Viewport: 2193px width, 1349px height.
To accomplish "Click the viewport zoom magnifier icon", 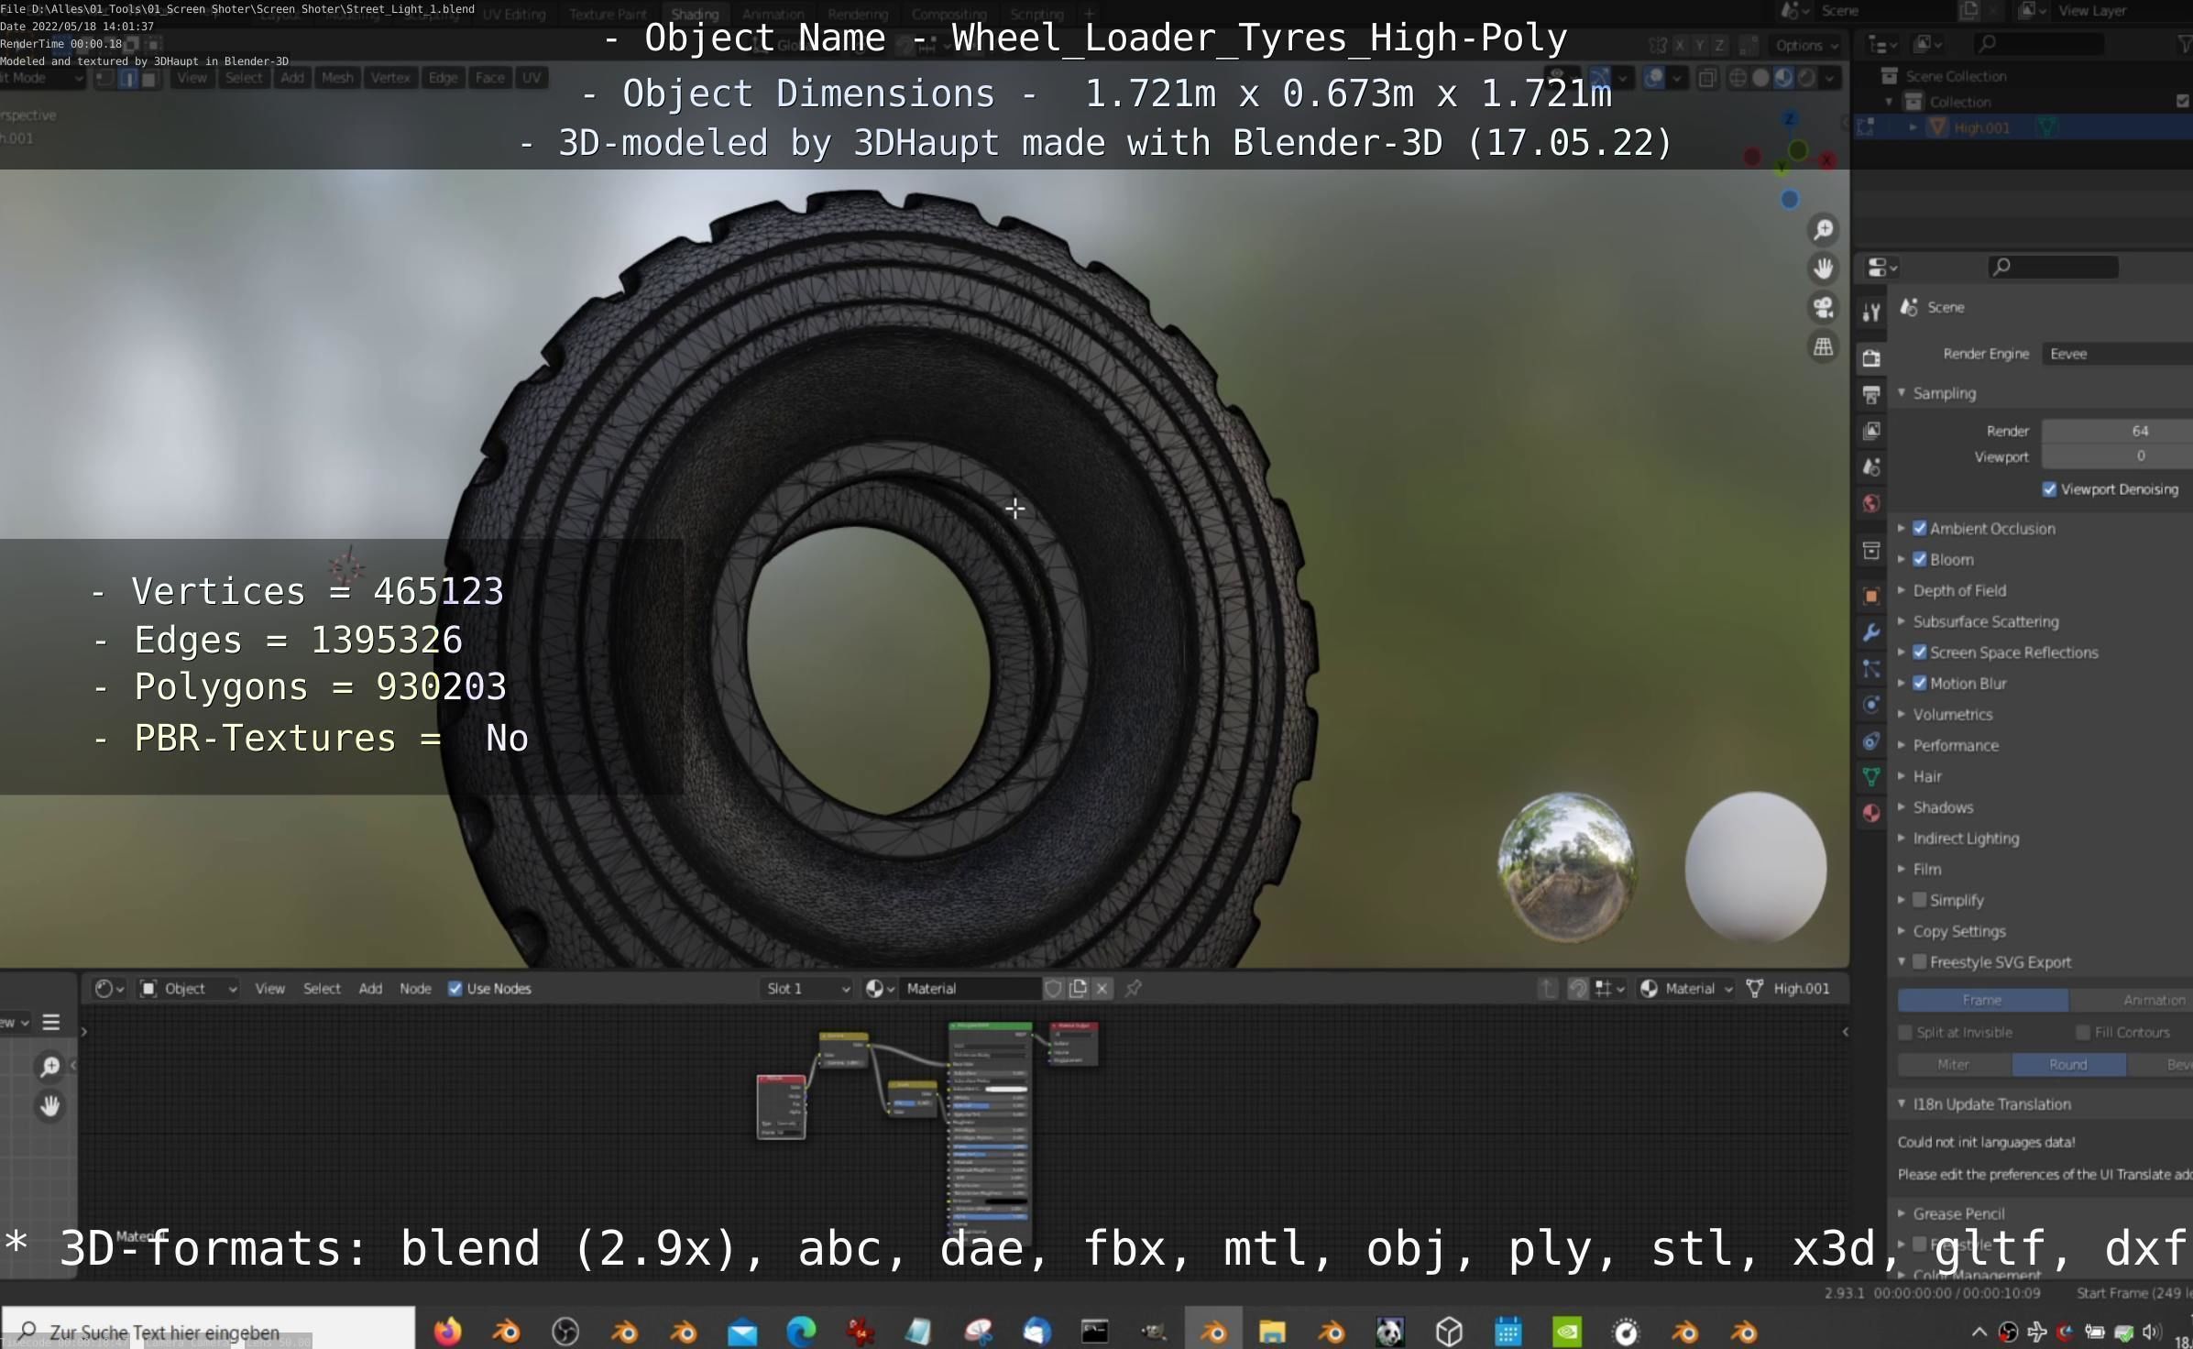I will [1823, 229].
